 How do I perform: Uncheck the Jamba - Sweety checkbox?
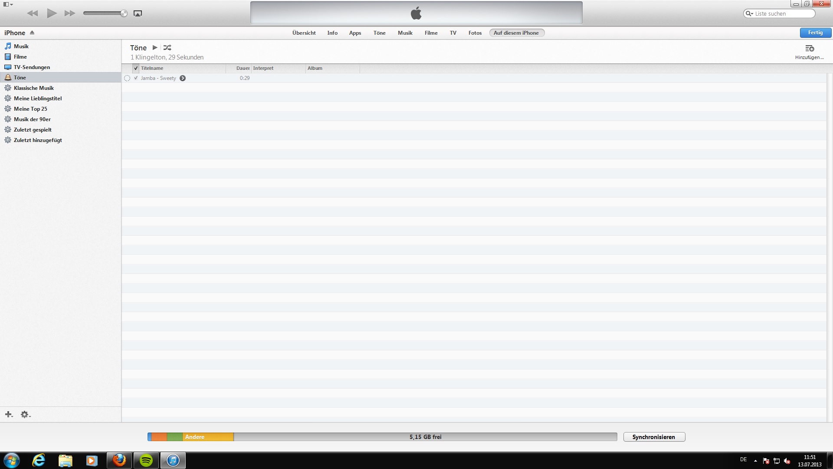point(136,78)
